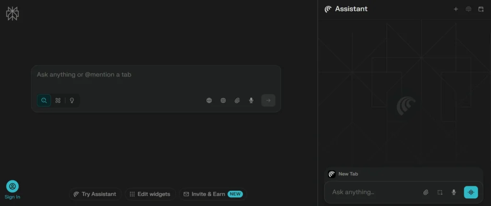Click the Try Assistant button

pos(95,194)
